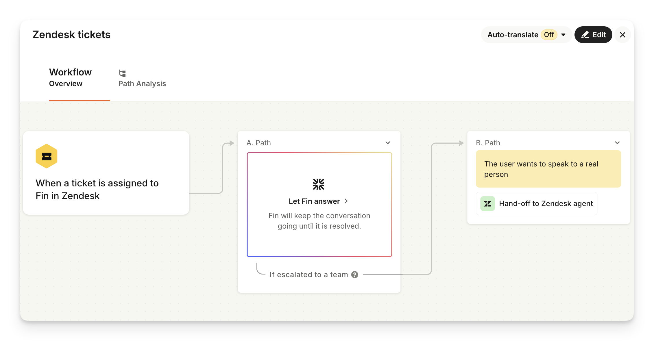
Task: Click the question mark help icon
Action: click(355, 275)
